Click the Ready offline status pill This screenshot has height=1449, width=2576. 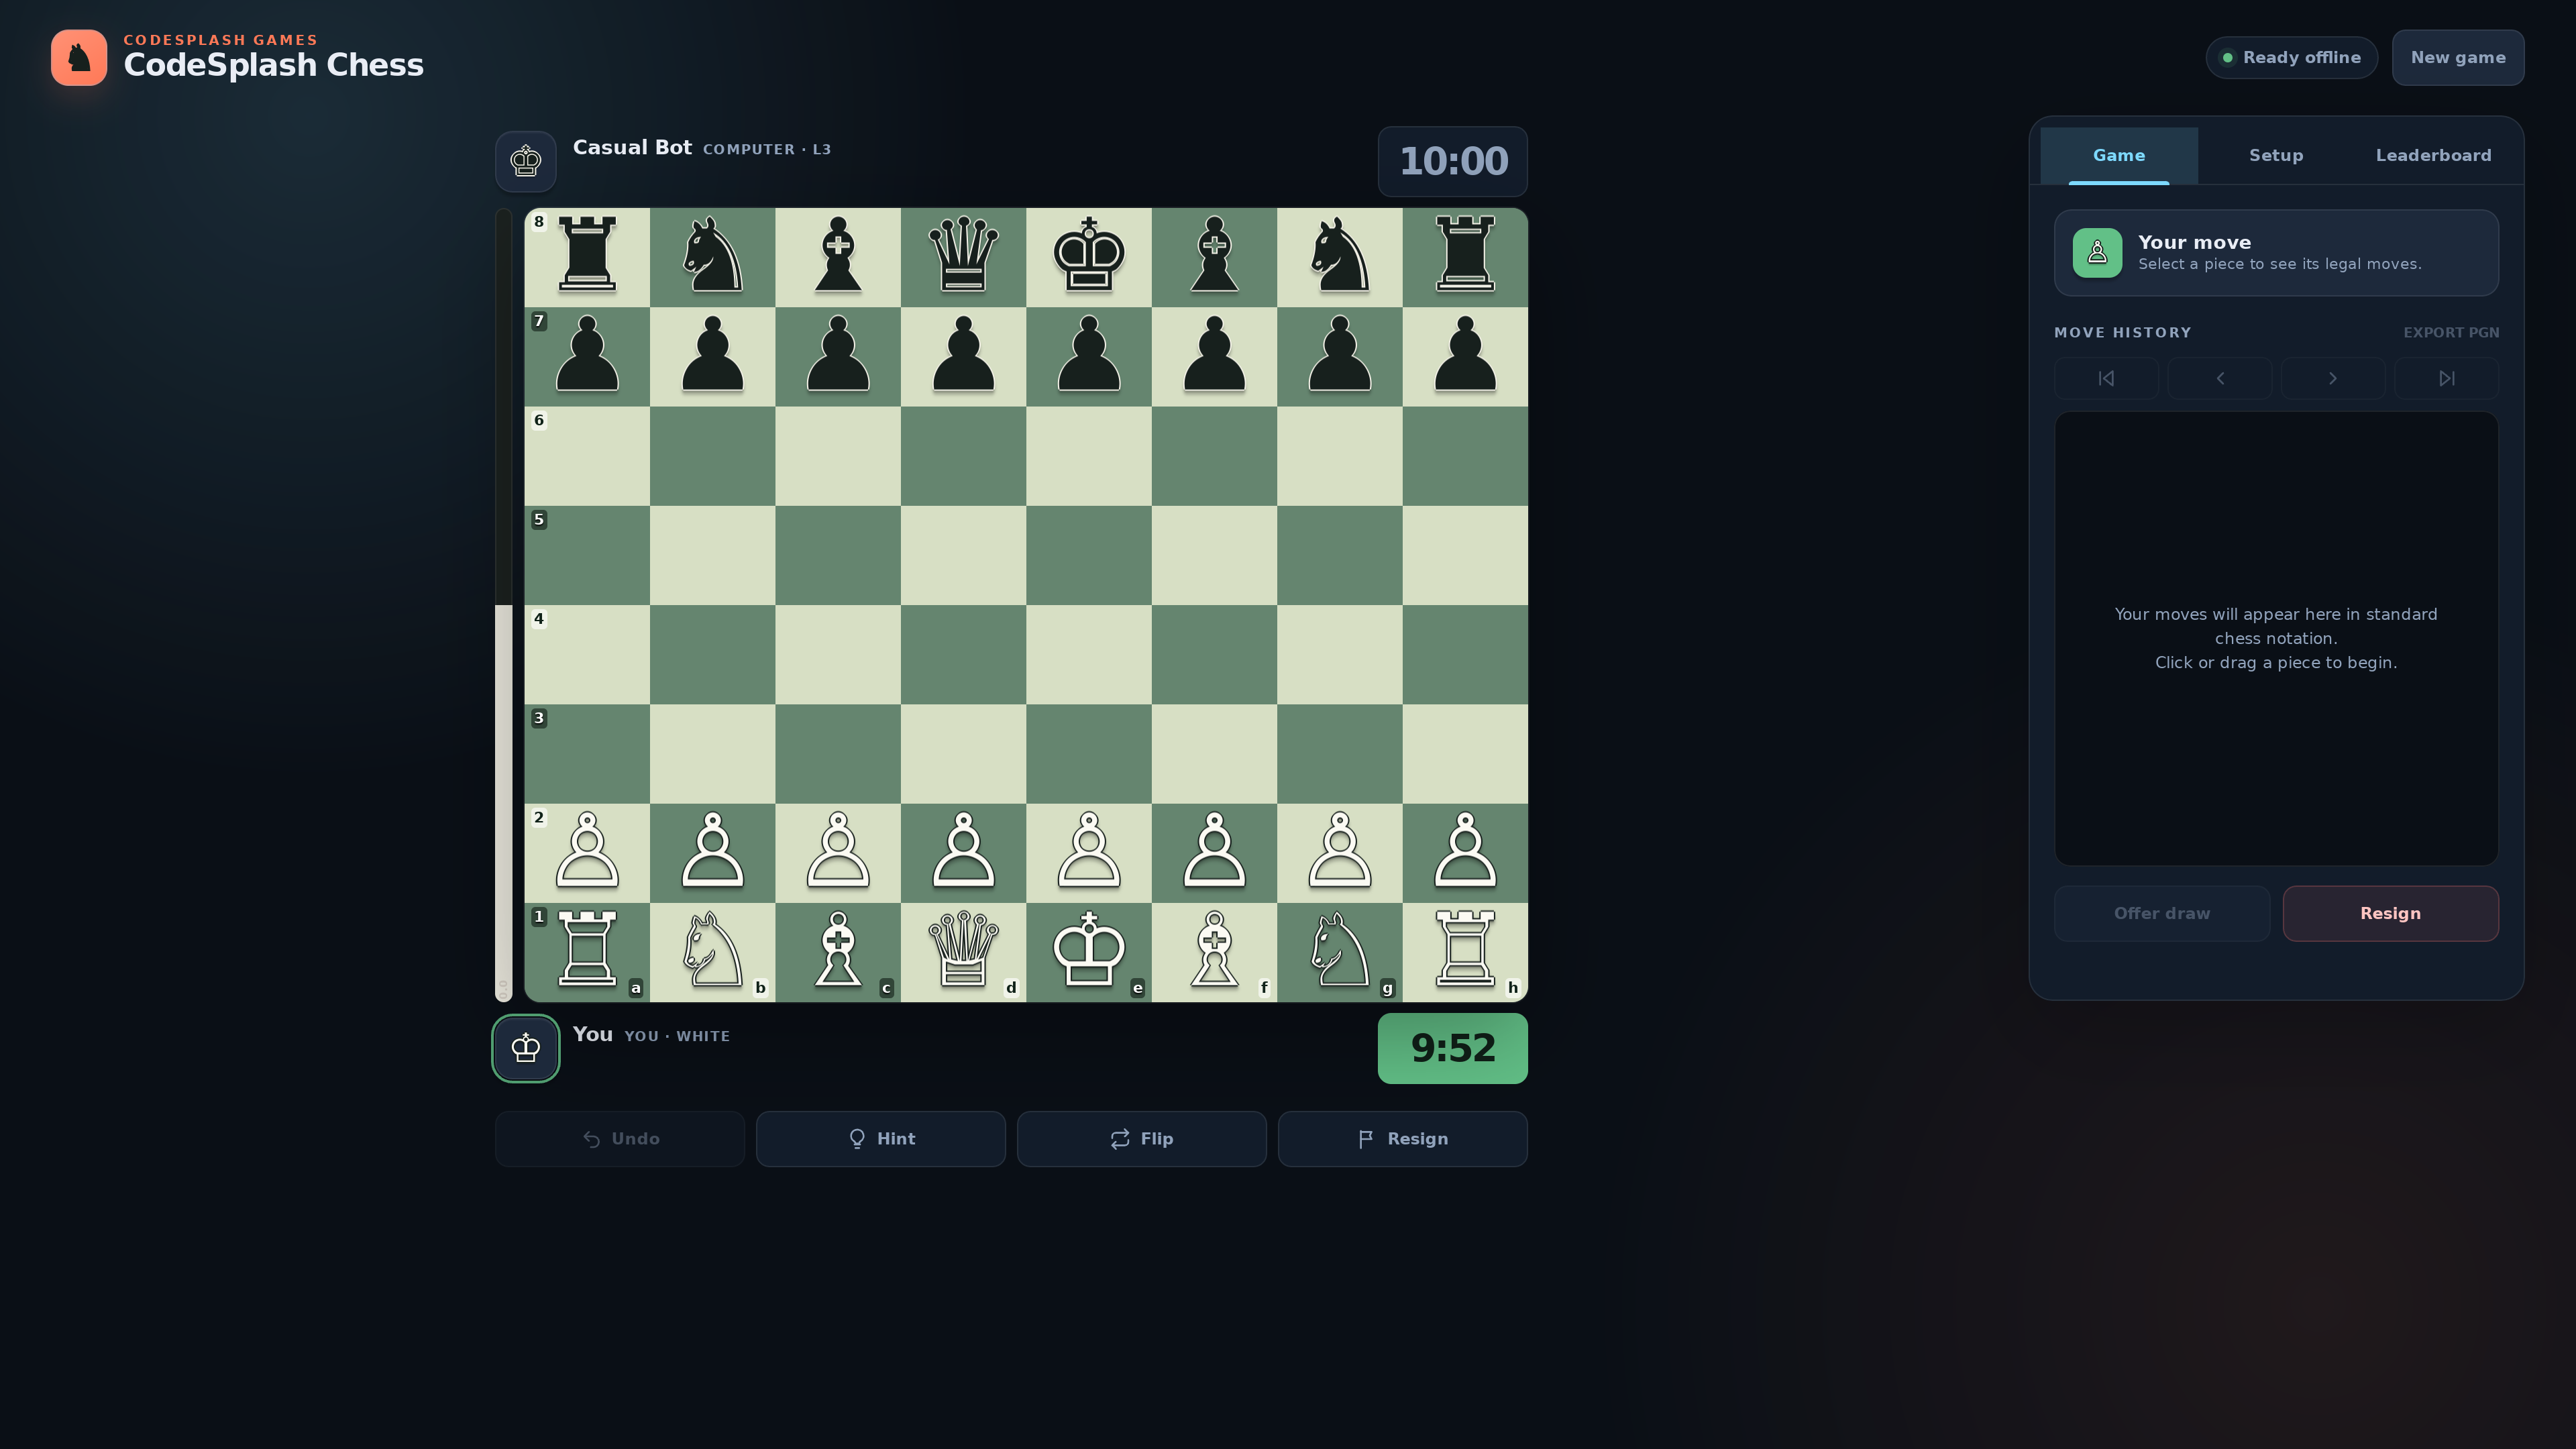pyautogui.click(x=2291, y=57)
